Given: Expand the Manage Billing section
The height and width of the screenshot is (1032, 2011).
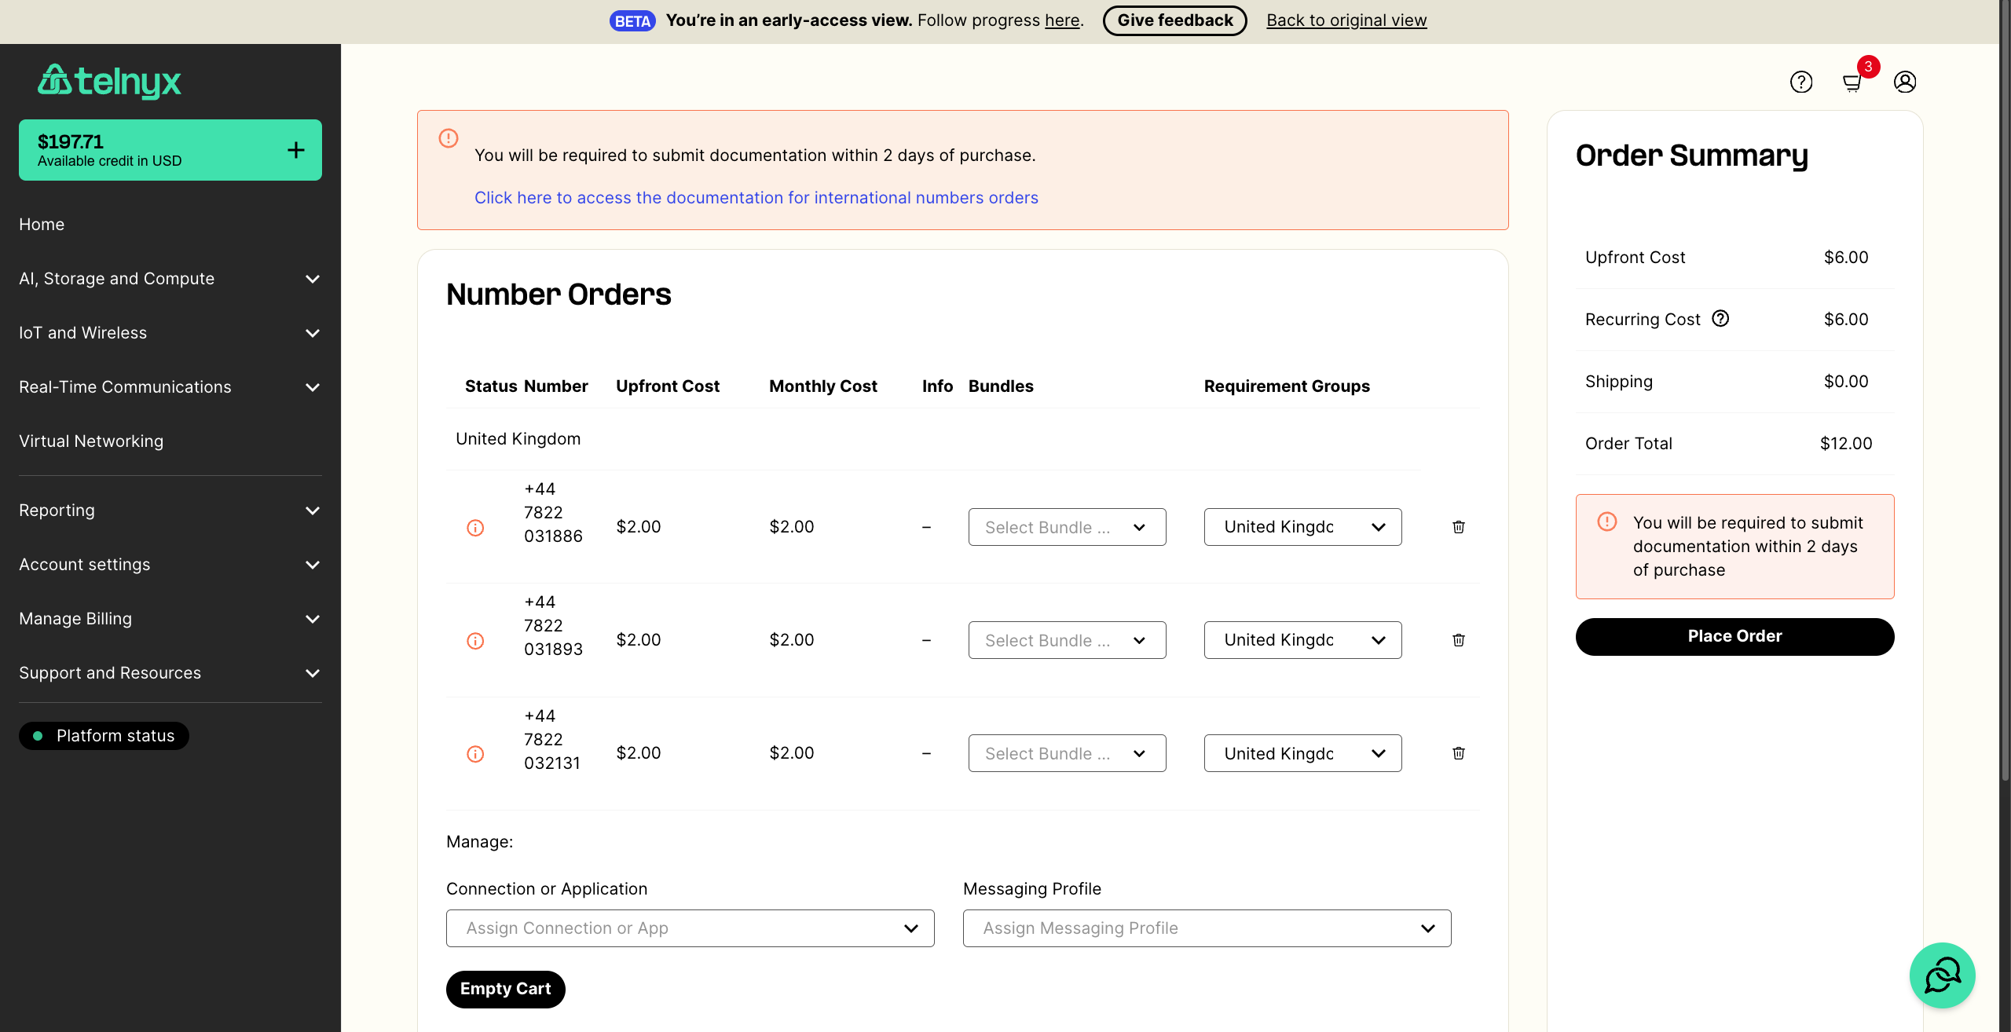Looking at the screenshot, I should pyautogui.click(x=170, y=619).
